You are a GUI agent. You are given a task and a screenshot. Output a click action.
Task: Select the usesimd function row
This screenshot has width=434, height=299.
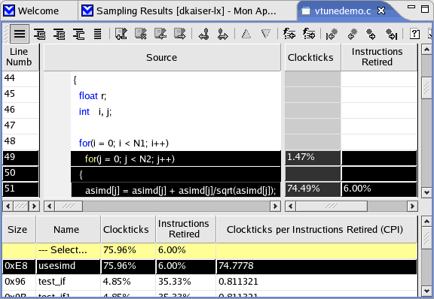(209, 266)
